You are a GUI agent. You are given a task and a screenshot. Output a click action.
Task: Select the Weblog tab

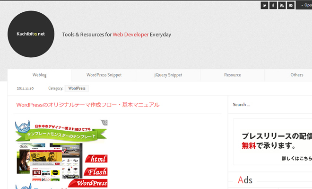click(x=39, y=75)
